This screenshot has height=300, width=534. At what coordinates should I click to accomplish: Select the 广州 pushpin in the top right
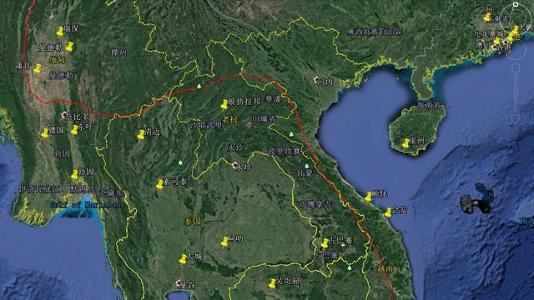point(487,17)
